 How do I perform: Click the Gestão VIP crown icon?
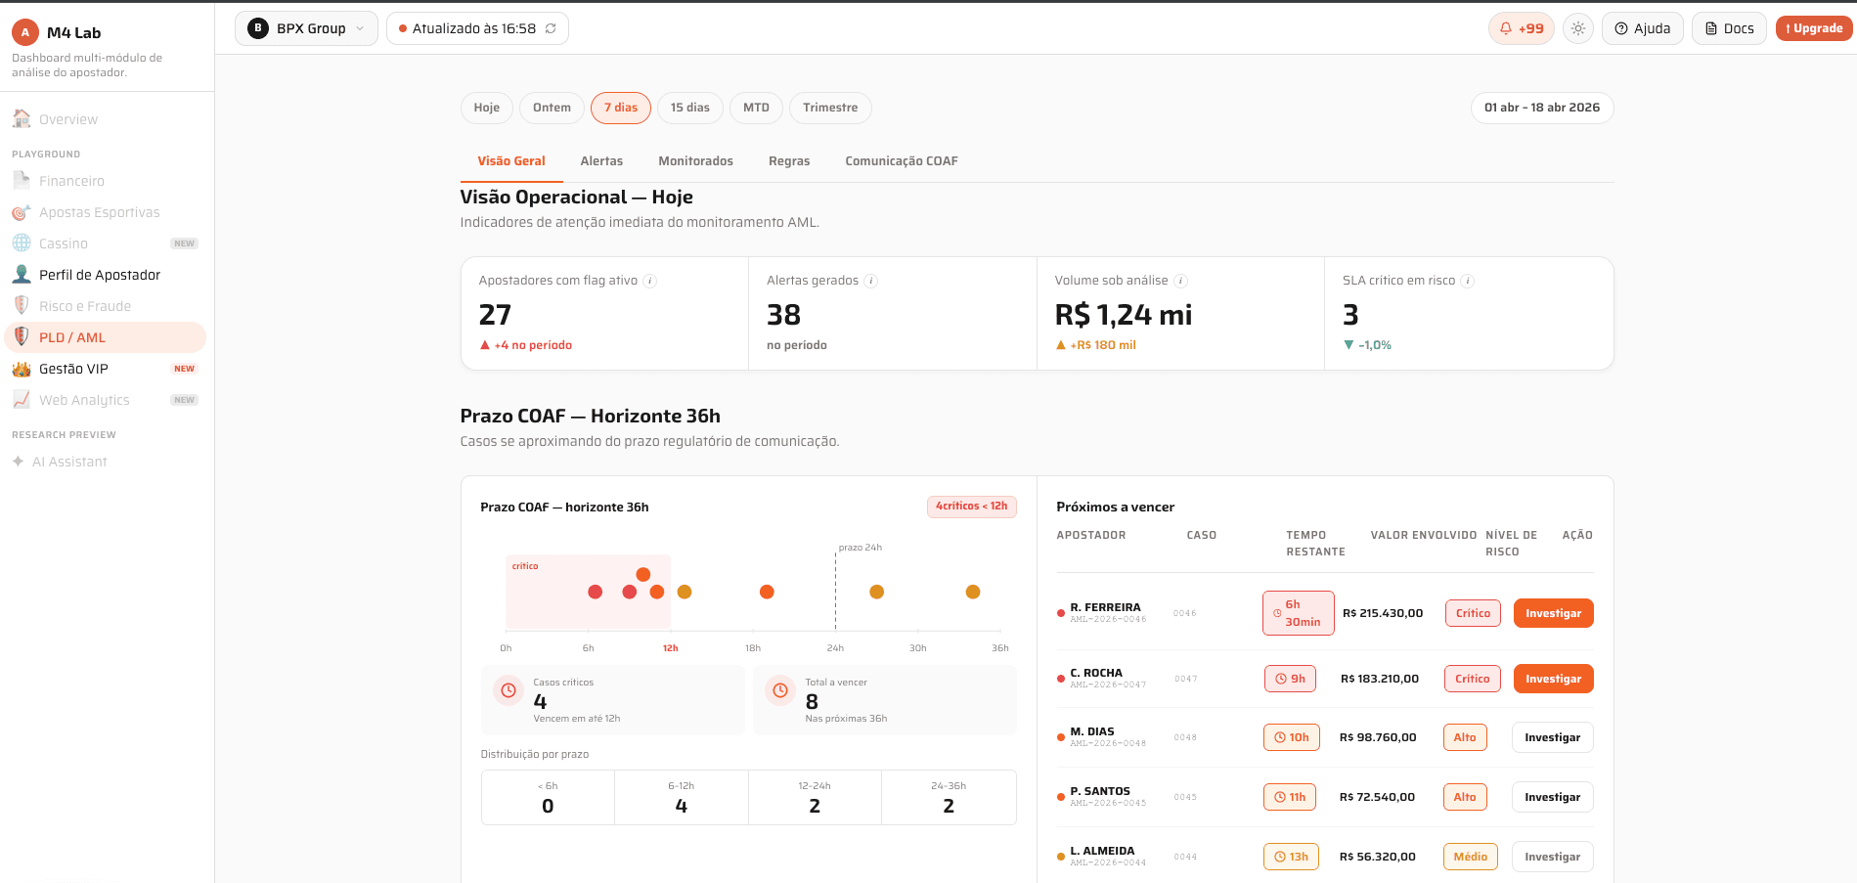click(22, 369)
